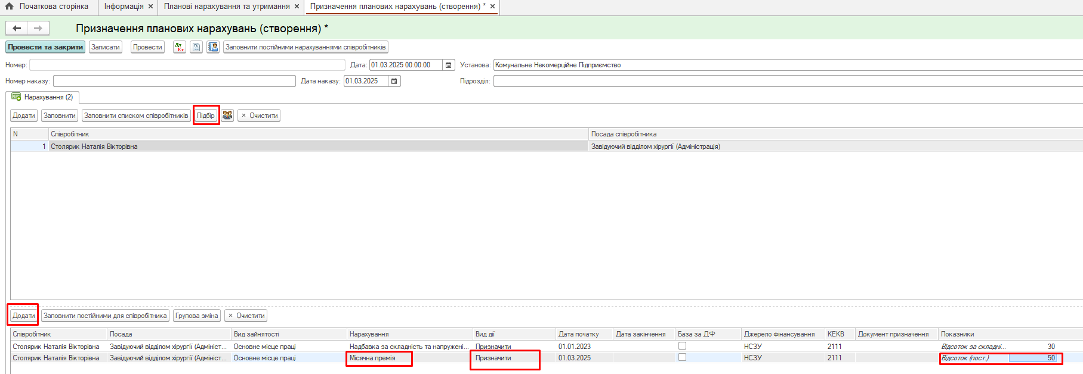
Task: Open the calendar picker for Дата наказу
Action: click(x=394, y=81)
